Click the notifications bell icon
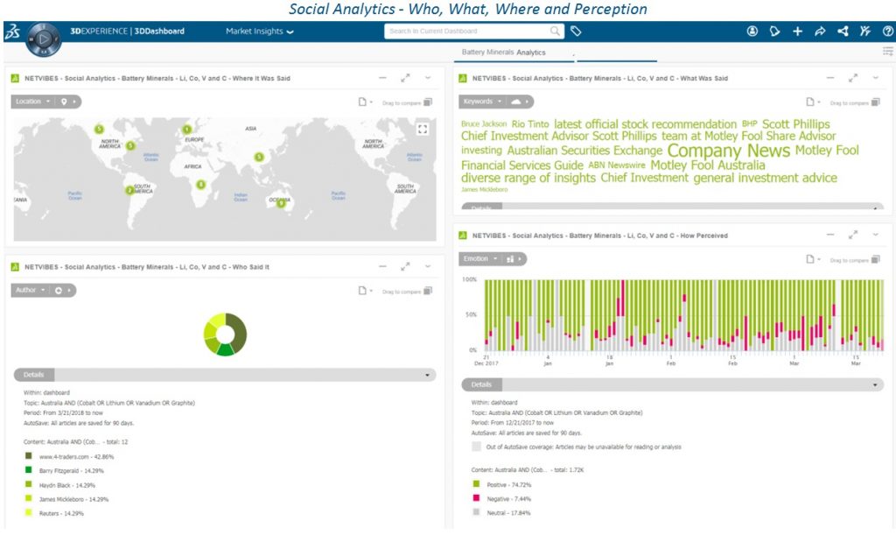Screen dimensions: 896x535 774,31
